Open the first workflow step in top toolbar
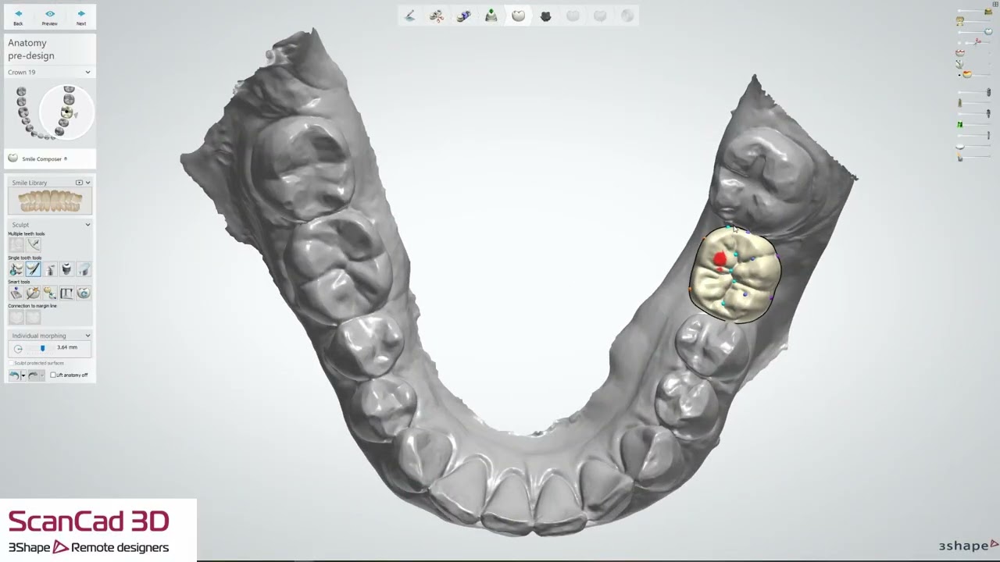Screen dimensions: 1000x562 (x=409, y=16)
